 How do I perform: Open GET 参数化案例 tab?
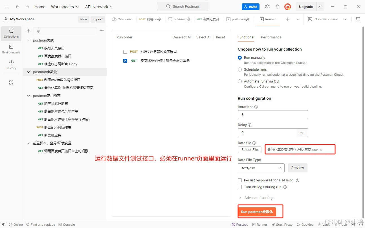tap(208, 19)
